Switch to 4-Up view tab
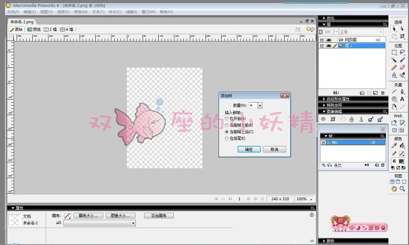The width and height of the screenshot is (409, 245). [67, 30]
